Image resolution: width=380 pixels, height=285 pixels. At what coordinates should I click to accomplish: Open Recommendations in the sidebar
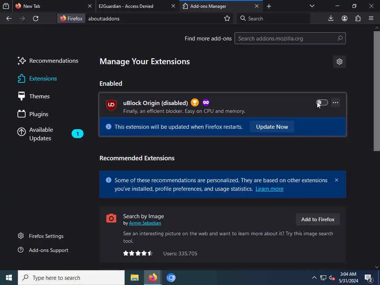click(48, 60)
